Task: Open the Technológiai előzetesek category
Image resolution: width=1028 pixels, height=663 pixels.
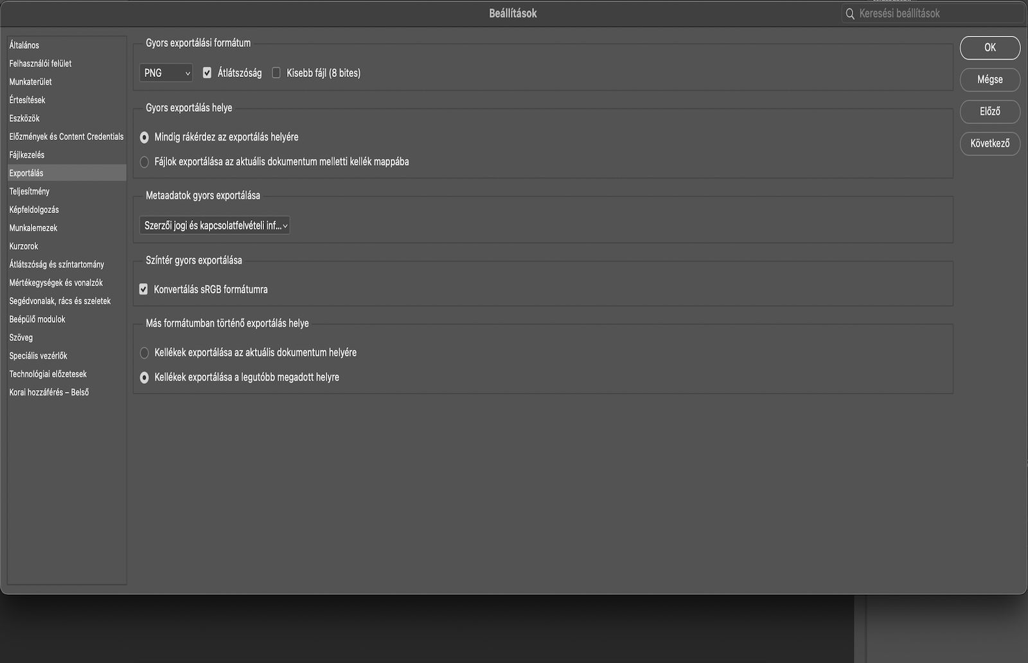Action: point(67,374)
